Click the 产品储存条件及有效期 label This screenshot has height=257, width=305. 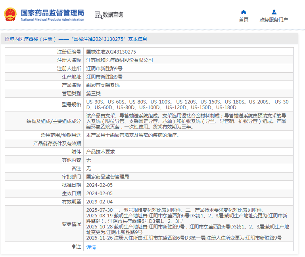pos(57,144)
